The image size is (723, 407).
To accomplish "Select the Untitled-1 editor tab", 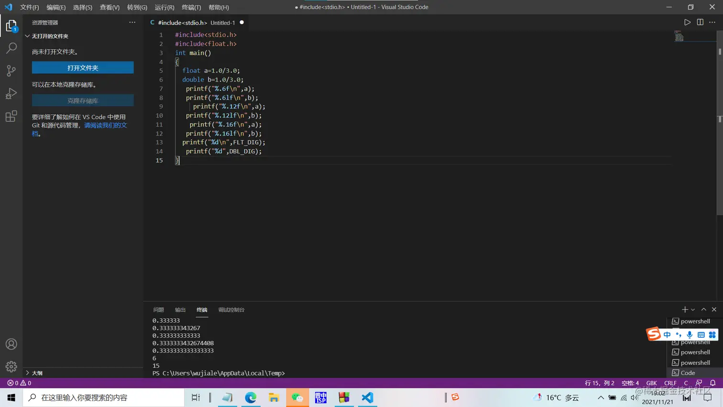I will [196, 22].
